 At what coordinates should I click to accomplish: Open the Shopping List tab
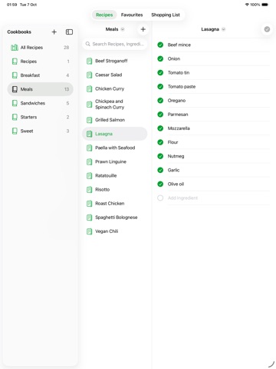pos(166,15)
